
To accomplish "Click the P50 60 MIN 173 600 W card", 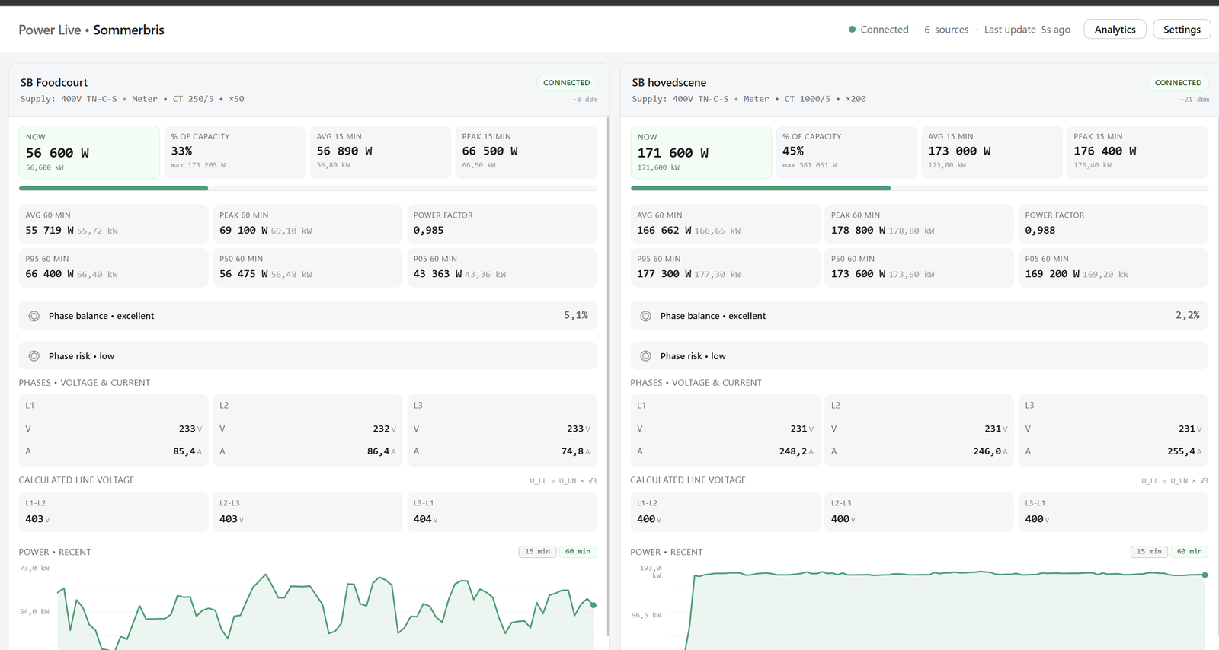I will (x=920, y=268).
